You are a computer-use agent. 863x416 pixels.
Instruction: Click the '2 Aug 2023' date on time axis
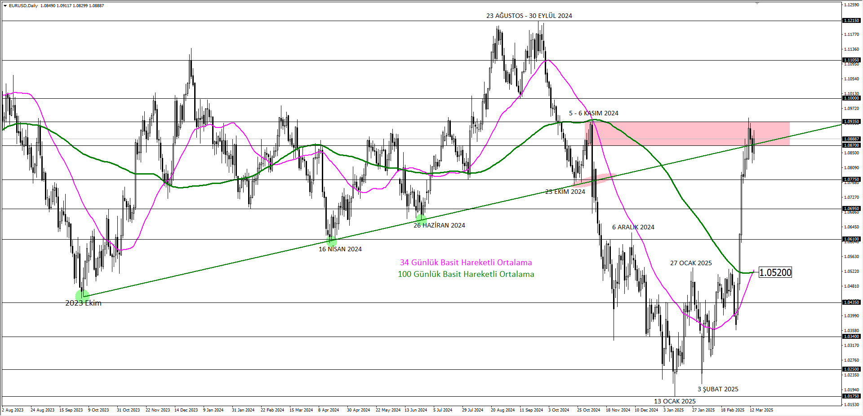pyautogui.click(x=13, y=410)
